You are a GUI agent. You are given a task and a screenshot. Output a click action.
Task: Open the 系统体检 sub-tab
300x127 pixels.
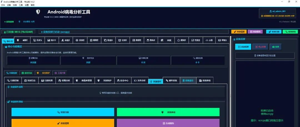[x=205, y=81]
